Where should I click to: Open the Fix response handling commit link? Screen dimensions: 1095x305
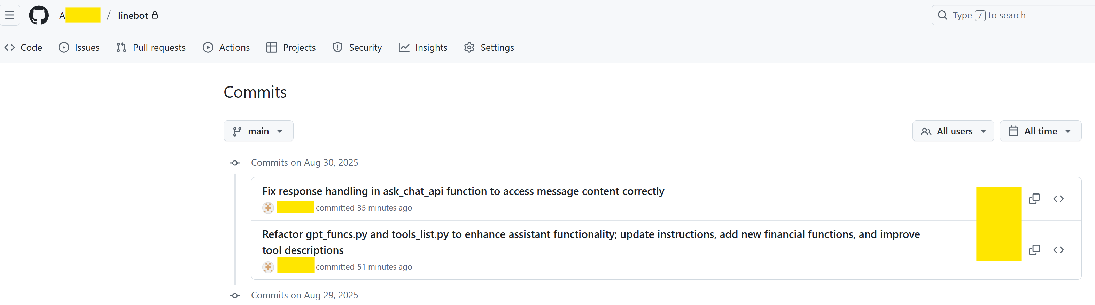pyautogui.click(x=463, y=191)
